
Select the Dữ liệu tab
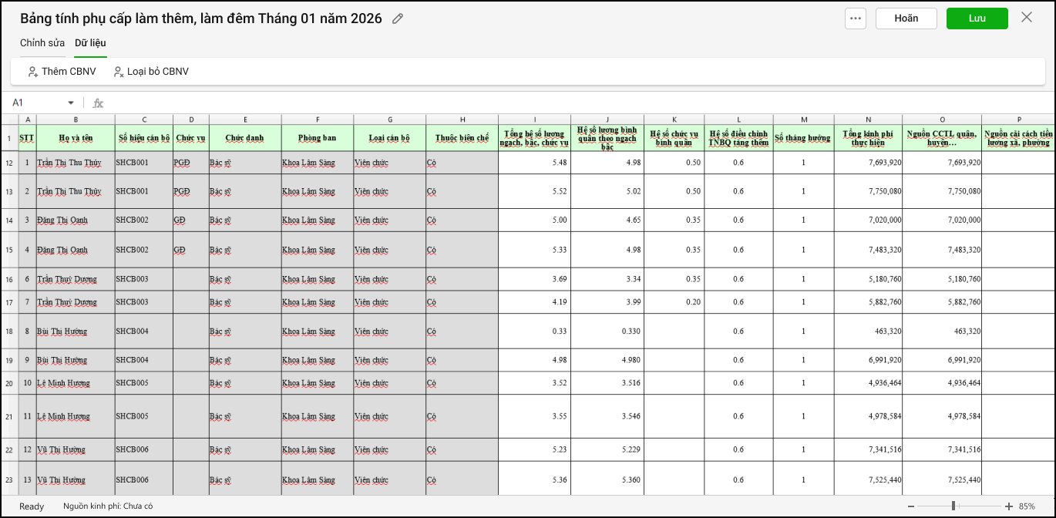[90, 43]
